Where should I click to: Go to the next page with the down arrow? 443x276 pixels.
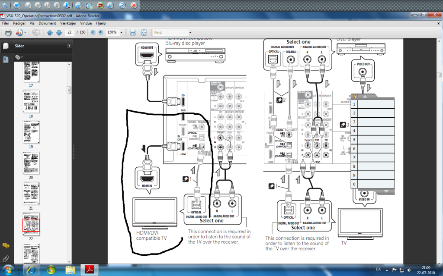point(59,33)
